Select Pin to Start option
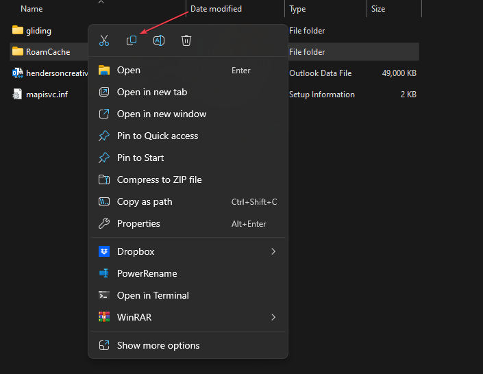The height and width of the screenshot is (374, 483). tap(140, 158)
